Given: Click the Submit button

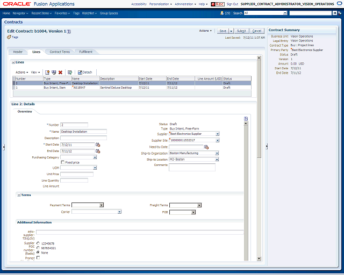Looking at the screenshot, I should [241, 31].
